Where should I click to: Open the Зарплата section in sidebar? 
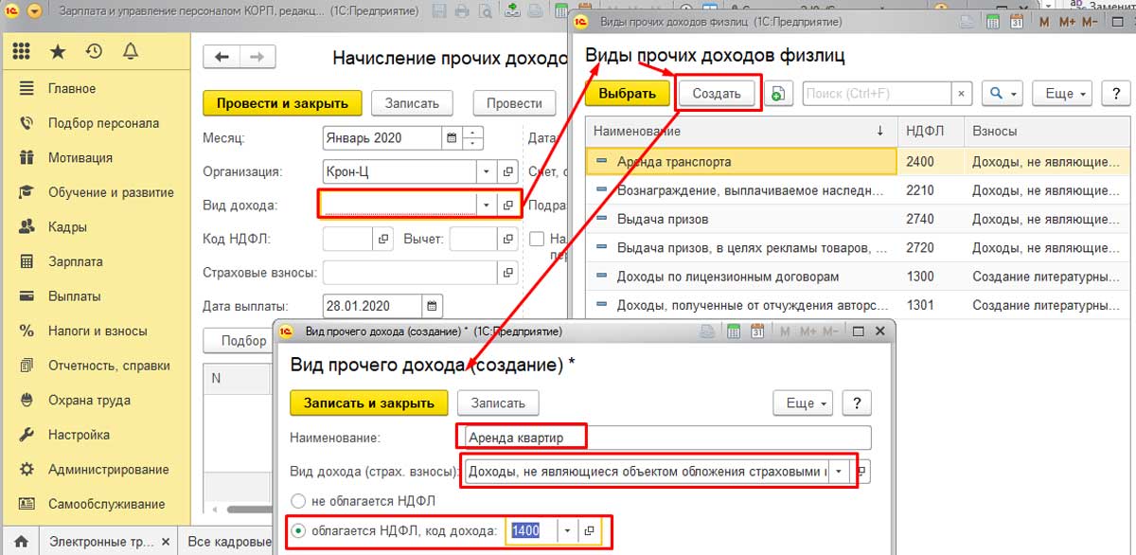(76, 261)
